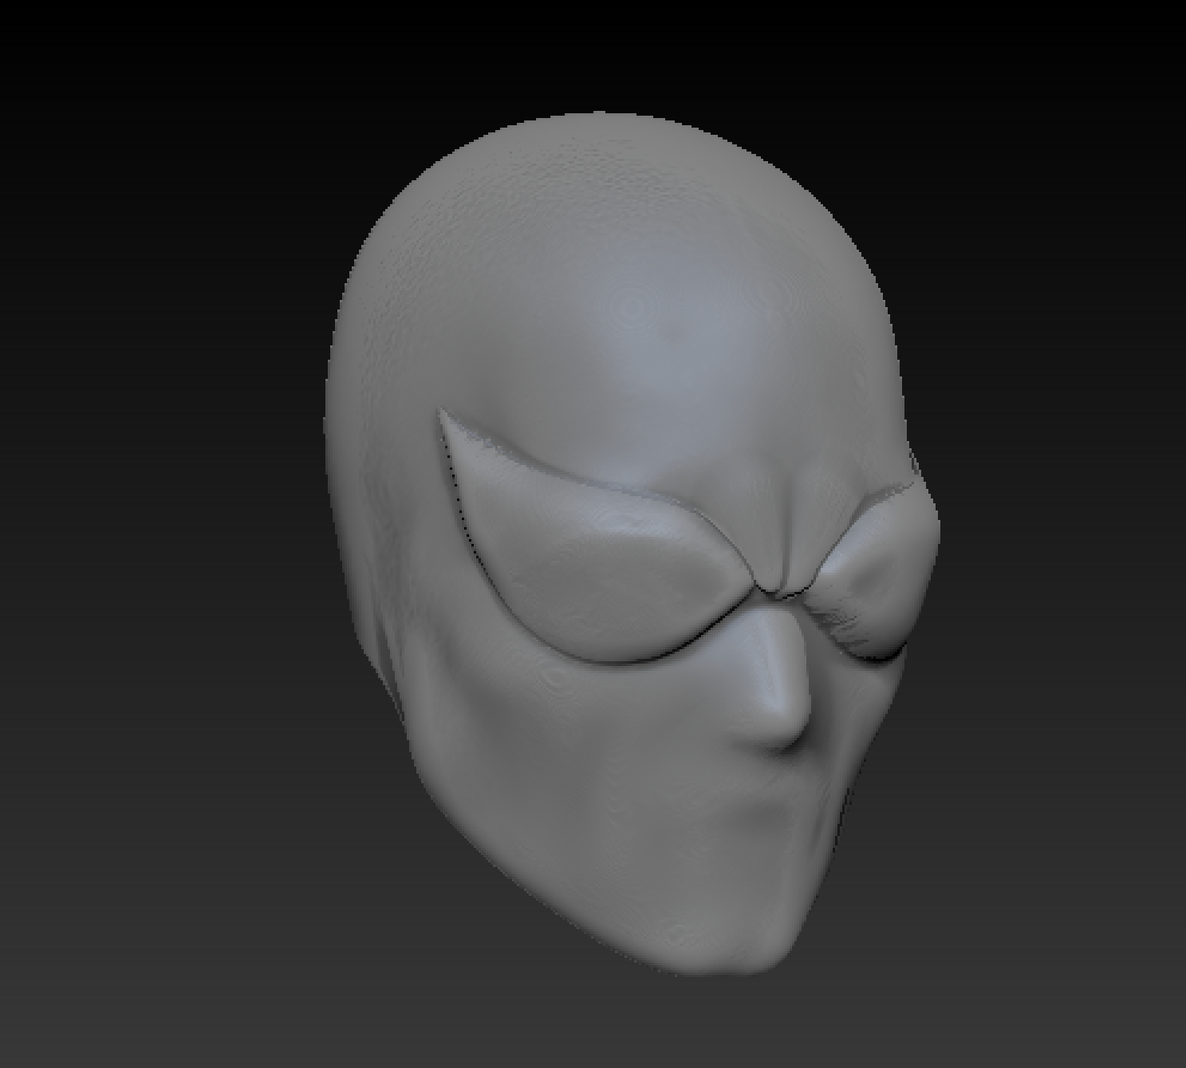Click the nose tip of the sculpted head

(782, 722)
